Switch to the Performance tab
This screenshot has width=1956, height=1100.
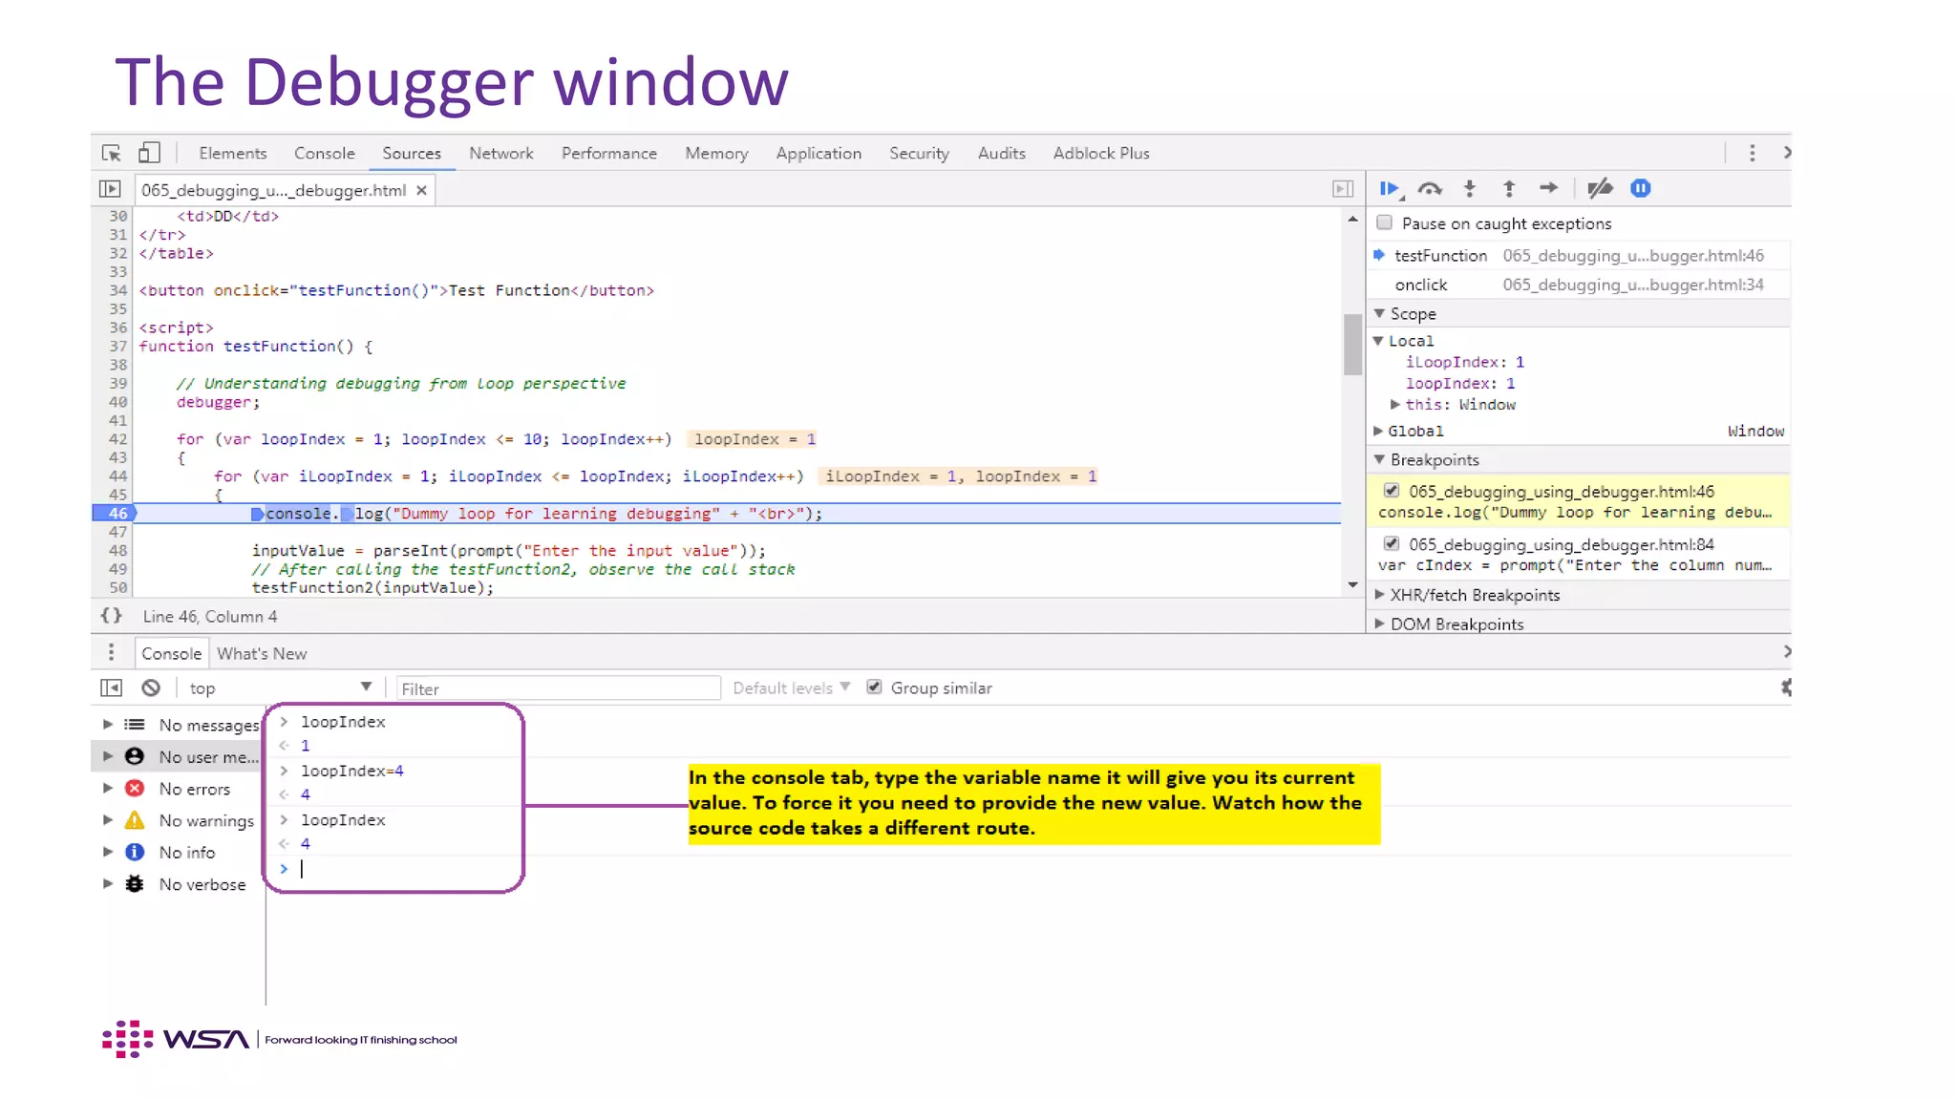pyautogui.click(x=609, y=153)
